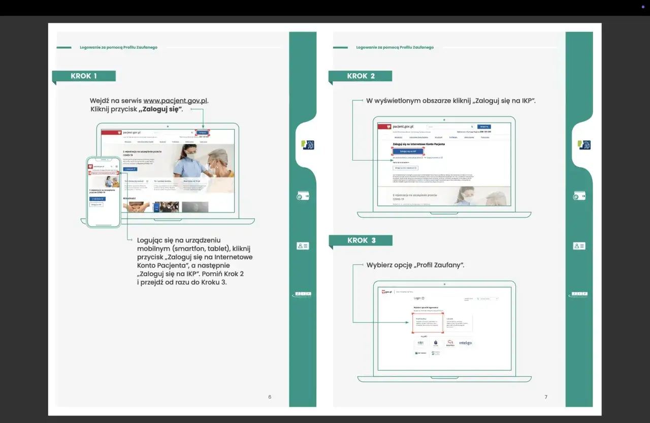650x423 pixels.
Task: Click the outlined e-rejestracja button in Krok 2 screenshot
Action: tap(406, 167)
